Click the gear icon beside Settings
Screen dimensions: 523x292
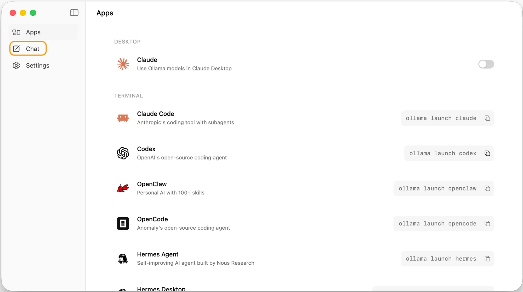tap(16, 65)
